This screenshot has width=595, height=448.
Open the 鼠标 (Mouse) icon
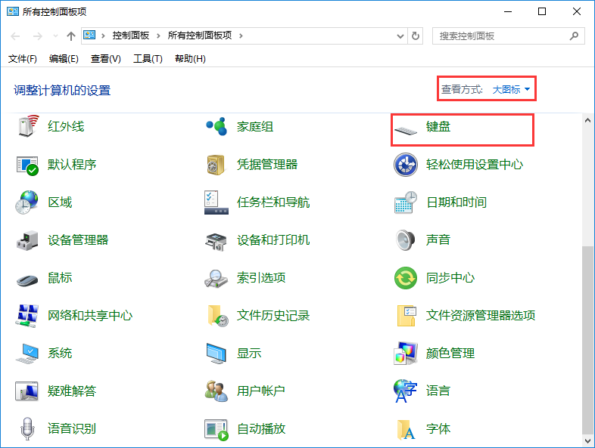pyautogui.click(x=28, y=278)
